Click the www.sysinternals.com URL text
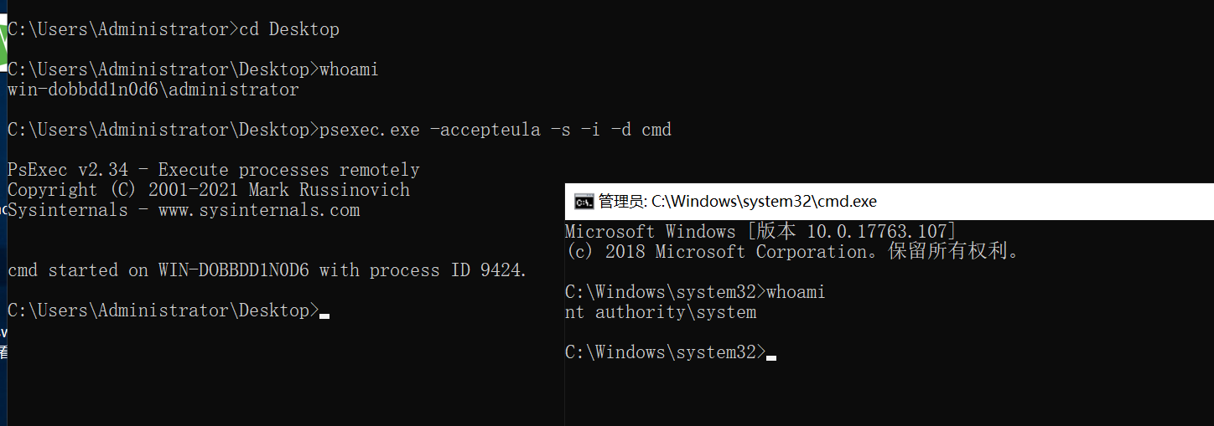1214x426 pixels. click(259, 210)
